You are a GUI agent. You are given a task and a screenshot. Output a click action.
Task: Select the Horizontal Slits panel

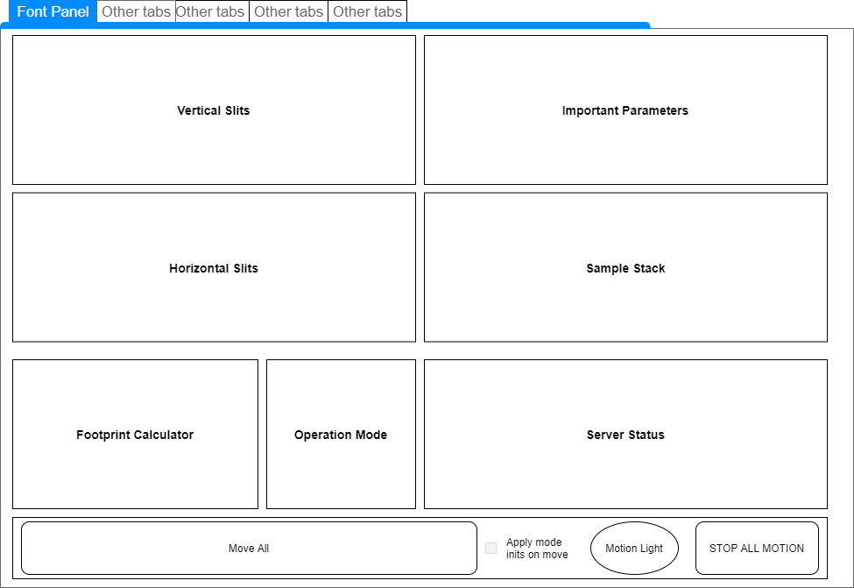click(x=214, y=267)
